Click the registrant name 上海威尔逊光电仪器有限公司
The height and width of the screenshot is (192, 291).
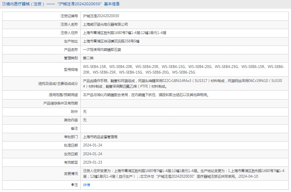105,24
